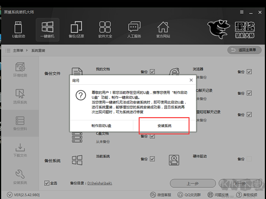
Task: Open 帮助视频 in the status bar
Action: click(x=247, y=195)
